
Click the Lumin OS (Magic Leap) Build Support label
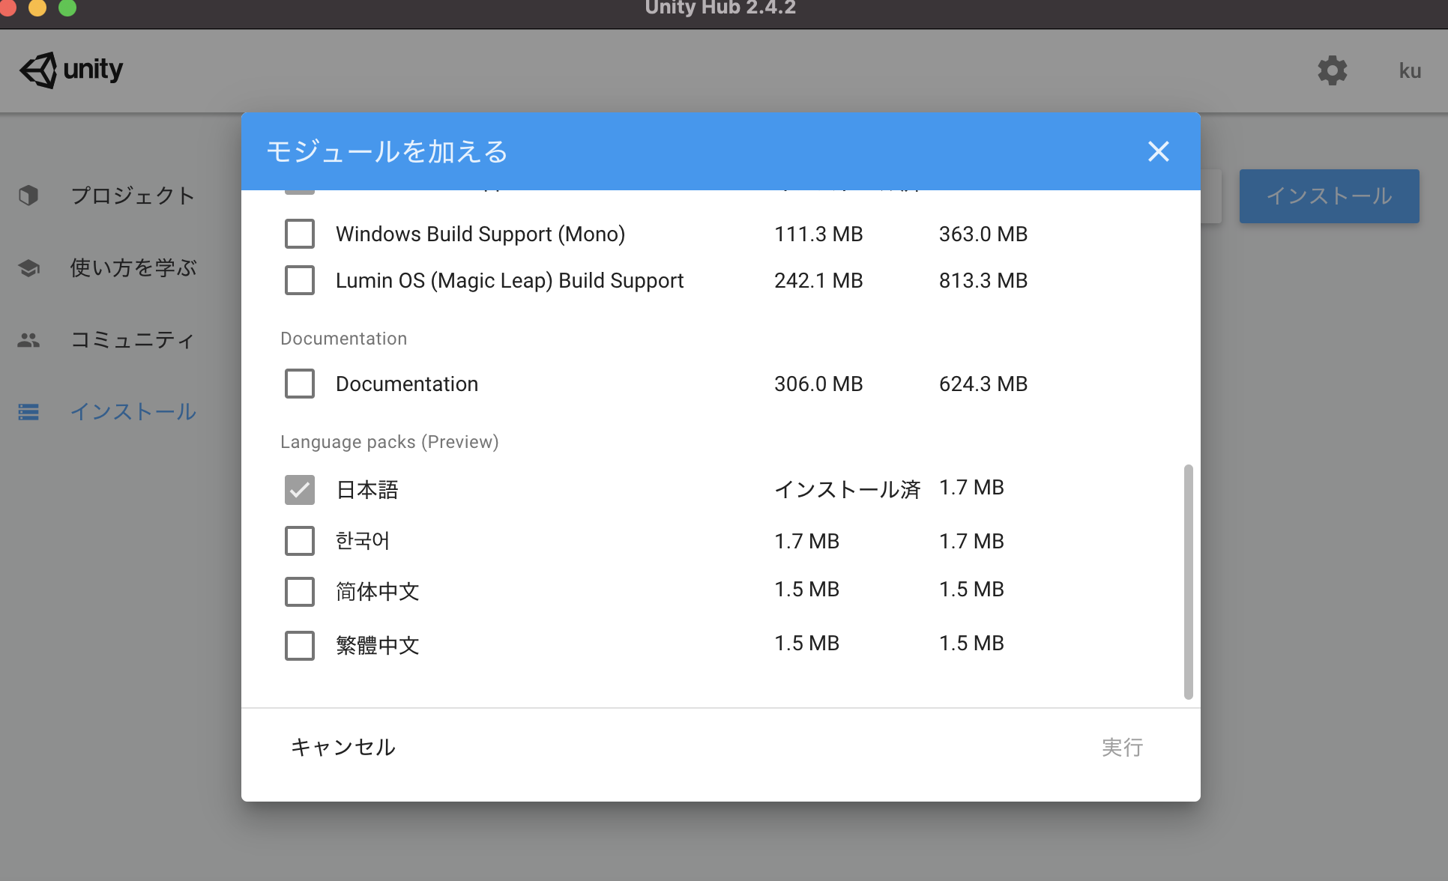[510, 280]
